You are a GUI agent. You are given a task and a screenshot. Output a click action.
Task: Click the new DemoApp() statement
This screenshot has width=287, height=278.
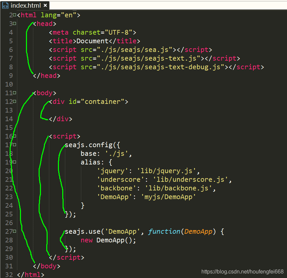pyautogui.click(x=108, y=240)
